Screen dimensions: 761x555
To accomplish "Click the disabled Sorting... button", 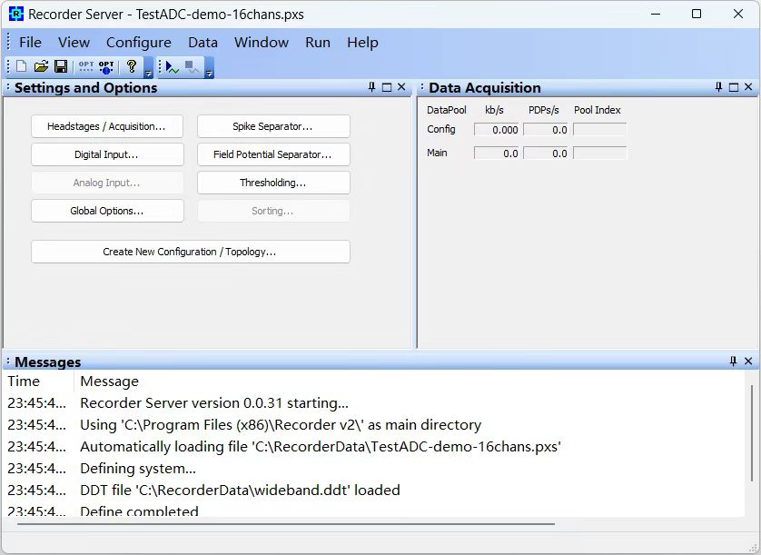I will tap(273, 211).
